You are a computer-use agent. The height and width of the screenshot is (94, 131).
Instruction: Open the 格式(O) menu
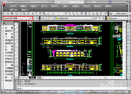[x=54, y=6]
